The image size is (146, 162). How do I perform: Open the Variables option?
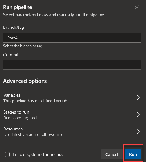coord(72,98)
